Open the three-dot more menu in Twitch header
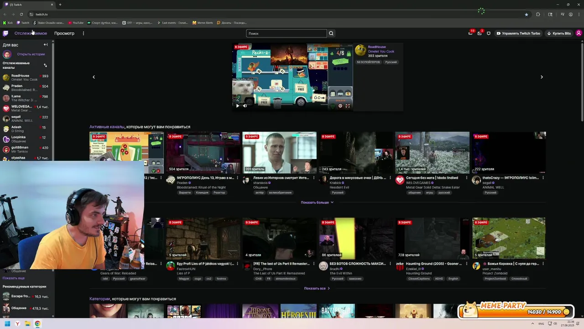The image size is (584, 329). point(83,33)
